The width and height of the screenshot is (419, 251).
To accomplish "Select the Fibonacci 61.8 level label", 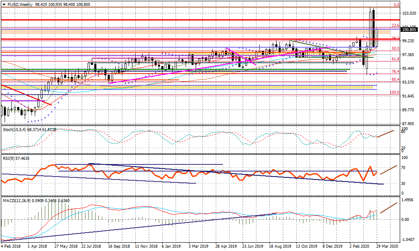I will 396,59.
